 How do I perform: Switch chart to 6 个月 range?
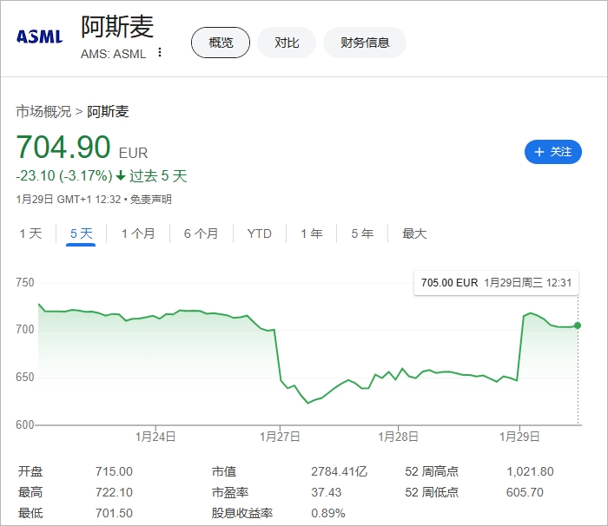pos(201,233)
